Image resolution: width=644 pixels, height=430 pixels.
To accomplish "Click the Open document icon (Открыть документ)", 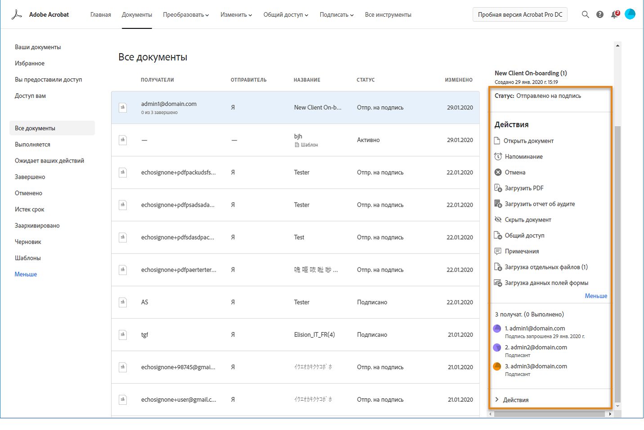I will click(497, 141).
